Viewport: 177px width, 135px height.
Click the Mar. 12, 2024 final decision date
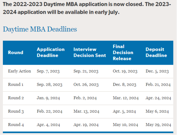pos(126,98)
